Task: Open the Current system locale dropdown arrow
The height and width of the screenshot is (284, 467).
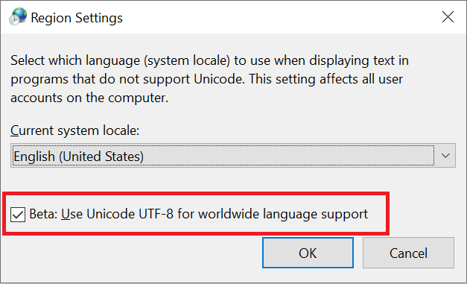Action: 445,156
